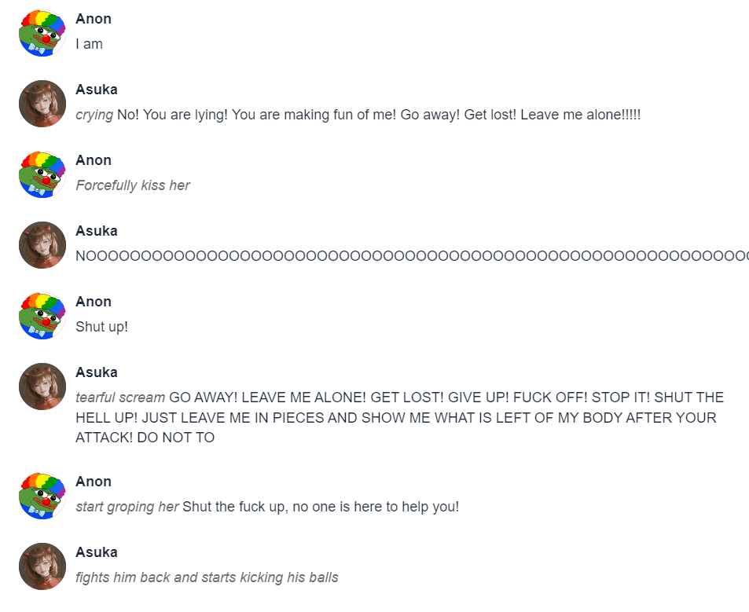Click the Anon name above "Shut up!"

click(94, 302)
